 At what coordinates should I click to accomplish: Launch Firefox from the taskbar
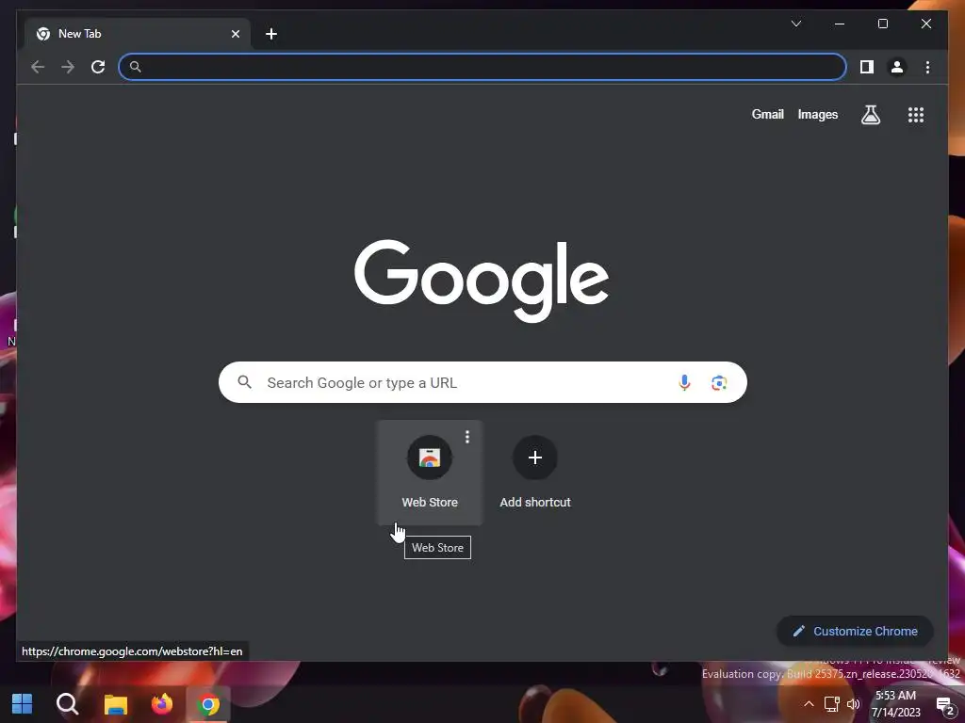(x=162, y=704)
